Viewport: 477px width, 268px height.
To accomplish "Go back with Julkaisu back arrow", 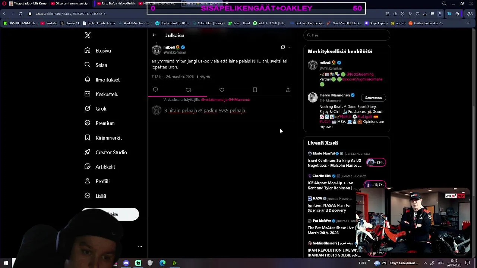I will (x=154, y=35).
